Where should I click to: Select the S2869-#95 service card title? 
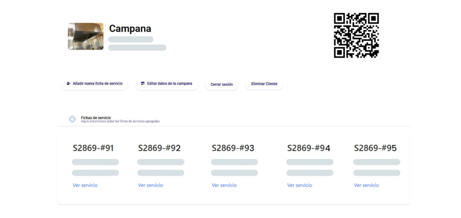click(x=375, y=148)
